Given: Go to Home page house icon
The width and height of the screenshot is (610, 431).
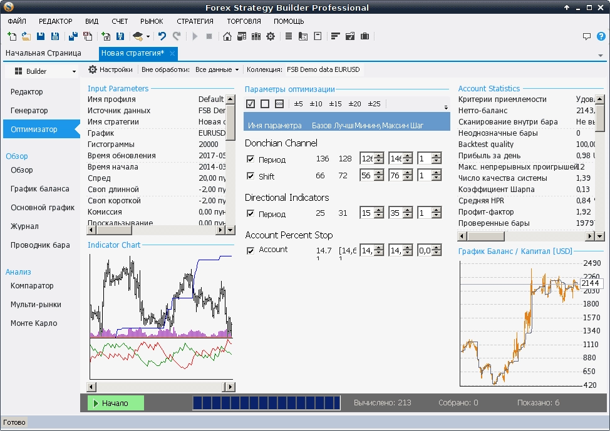Looking at the screenshot, I should point(227,36).
